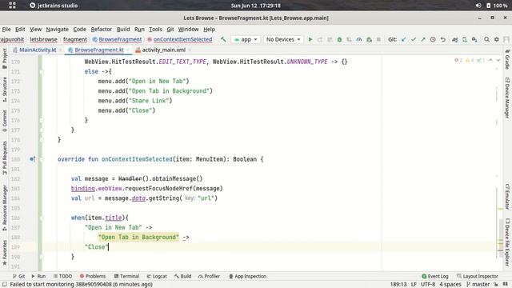
Task: Open the Problems tool window
Action: click(93, 276)
